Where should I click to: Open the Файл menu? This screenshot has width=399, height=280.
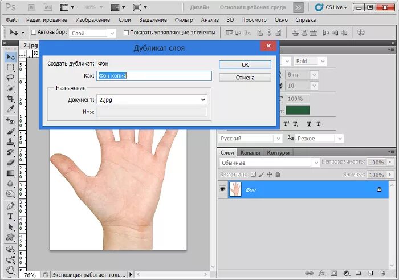coord(12,19)
